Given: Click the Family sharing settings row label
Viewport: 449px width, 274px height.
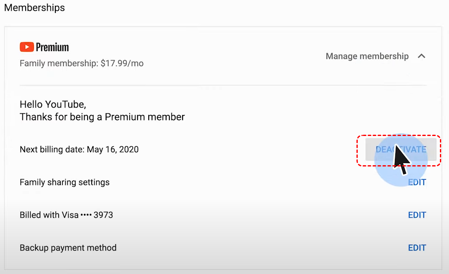Looking at the screenshot, I should (64, 182).
